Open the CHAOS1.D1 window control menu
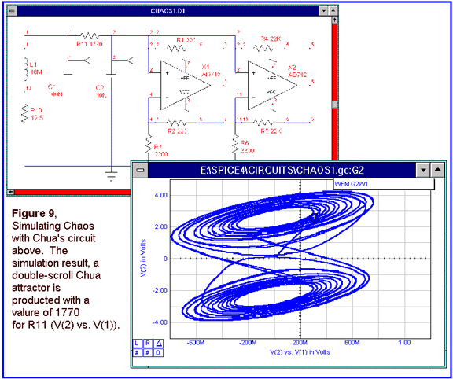Screen dimensions: 453x379 click(12, 11)
